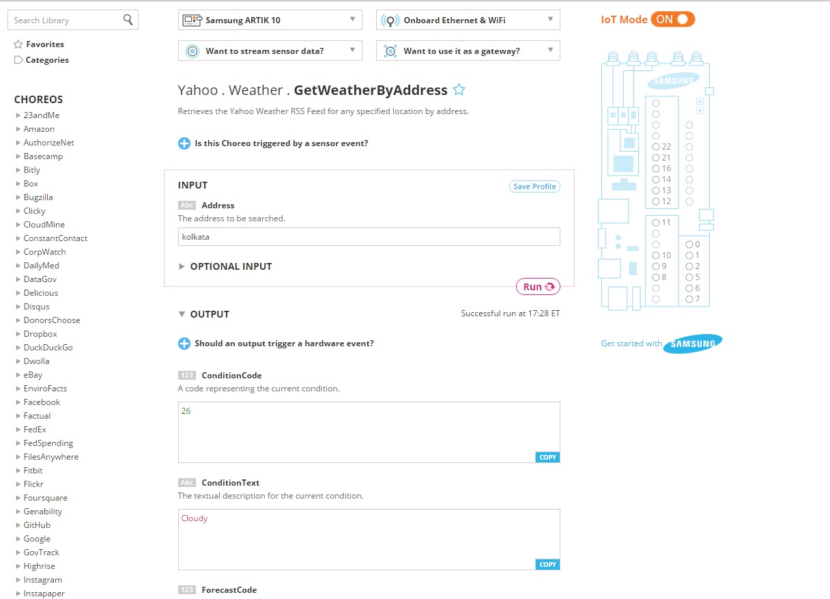Select pin 9 on the board diagram
The image size is (830, 599).
tap(656, 266)
